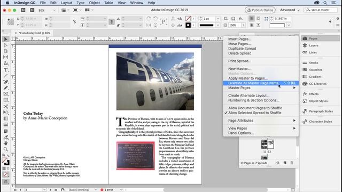Select the Hand tool
Image resolution: width=342 pixels, height=192 pixels.
tap(6, 143)
